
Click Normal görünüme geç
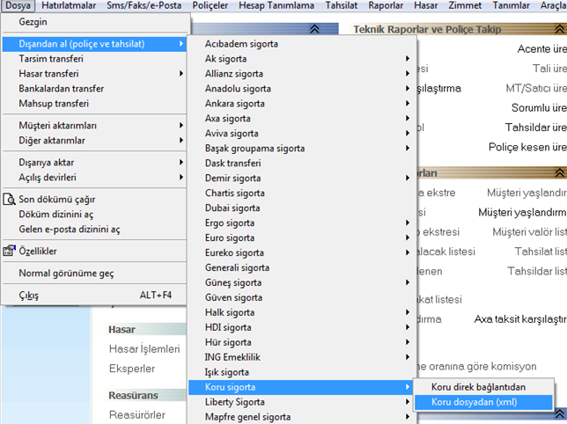[66, 274]
